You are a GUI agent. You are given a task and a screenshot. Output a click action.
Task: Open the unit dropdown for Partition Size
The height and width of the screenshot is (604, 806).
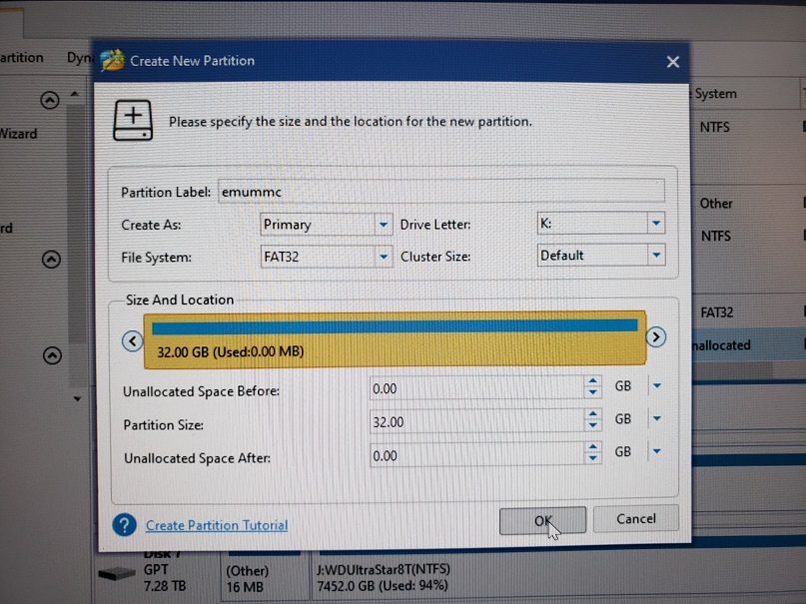click(656, 418)
